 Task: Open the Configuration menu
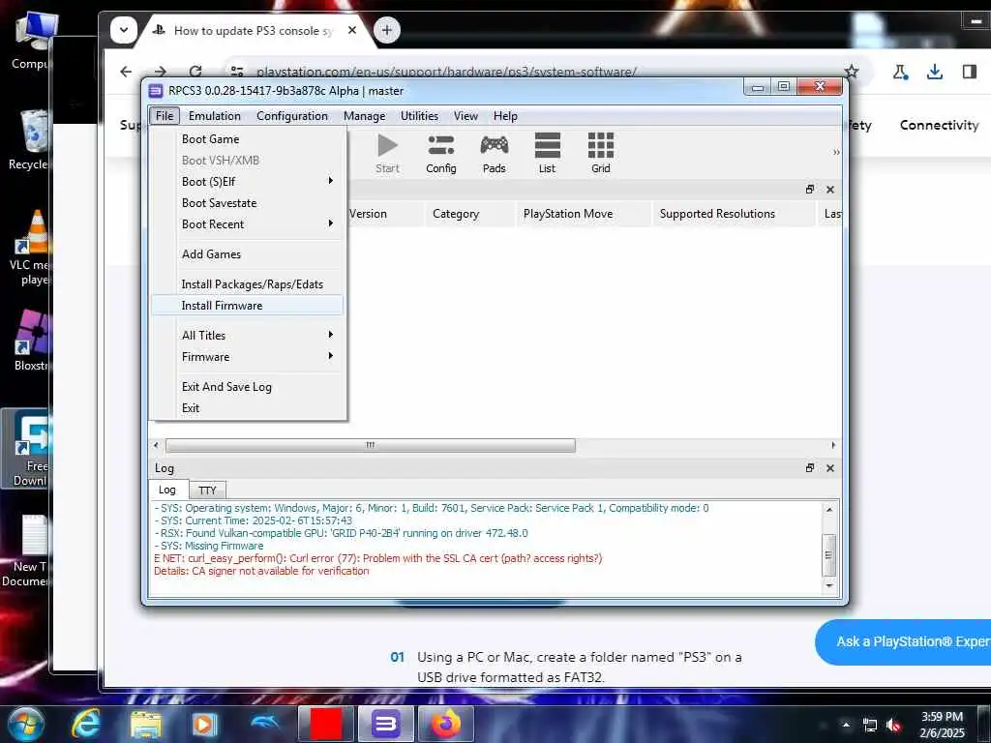pyautogui.click(x=292, y=116)
